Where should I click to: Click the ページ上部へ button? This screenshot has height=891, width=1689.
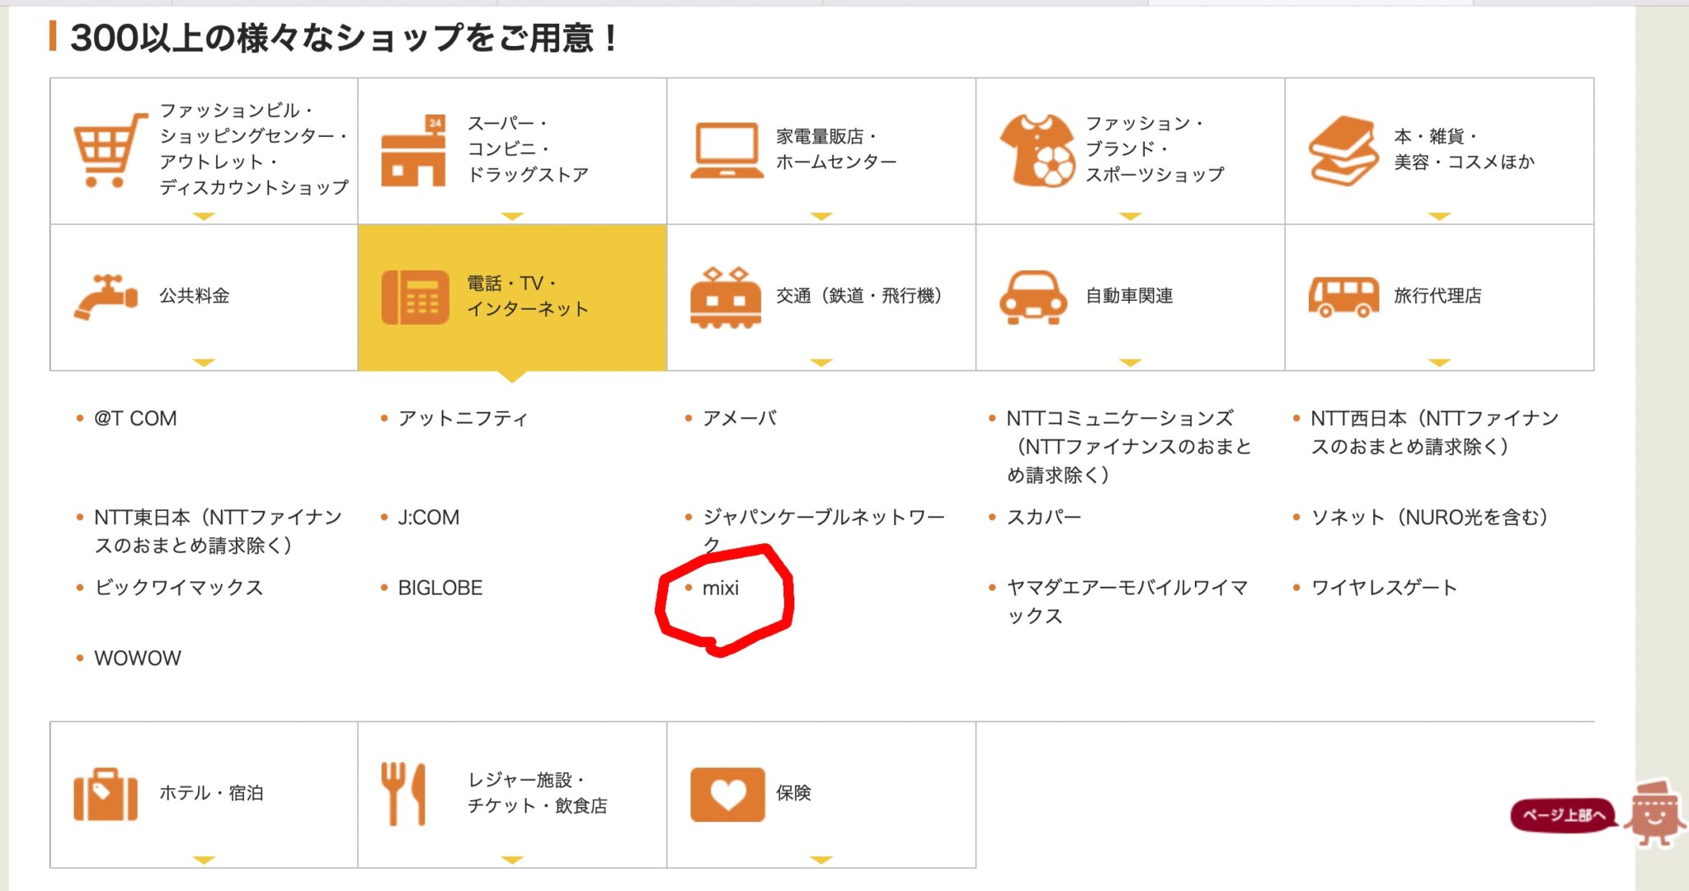pos(1564,815)
